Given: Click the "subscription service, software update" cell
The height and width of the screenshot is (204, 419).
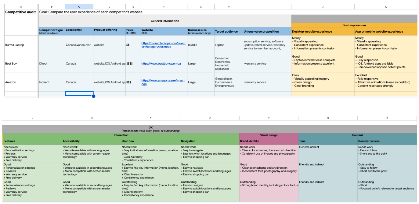Looking at the screenshot, I should 267,45.
